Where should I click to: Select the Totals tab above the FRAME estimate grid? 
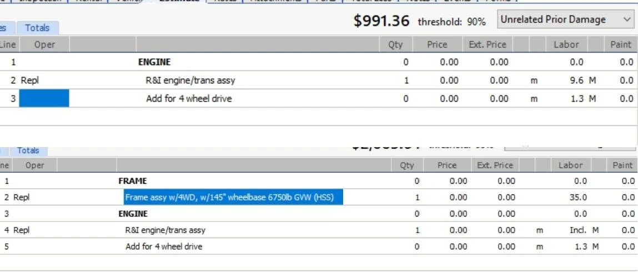pyautogui.click(x=28, y=151)
